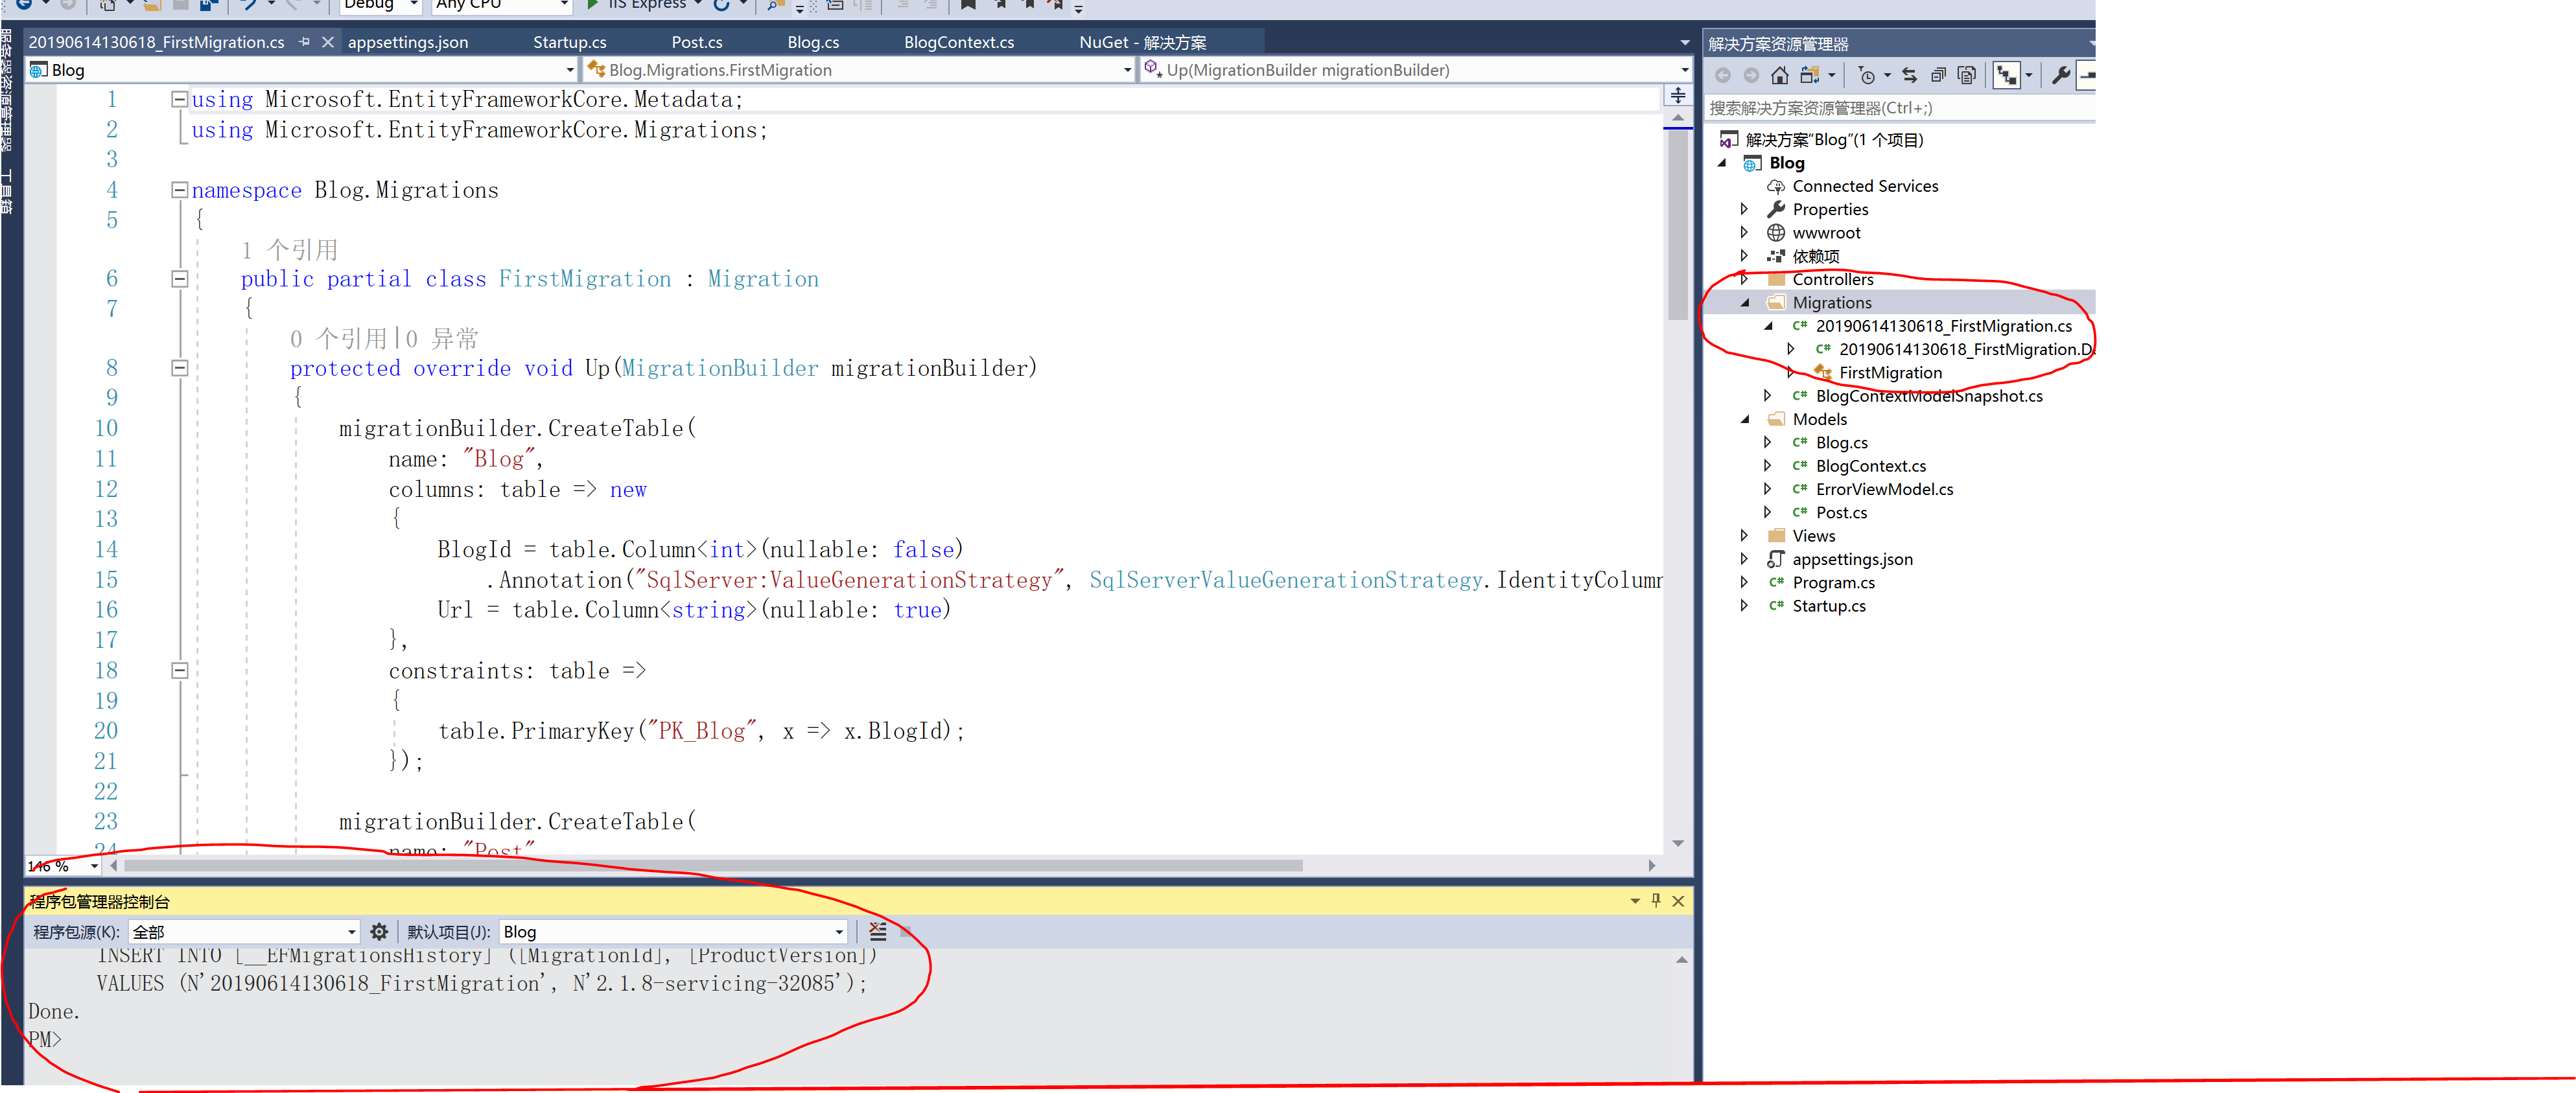Viewport: 2576px width, 1093px height.
Task: Select BlogContextModelSnapshot.cs file in tree
Action: tap(1928, 396)
